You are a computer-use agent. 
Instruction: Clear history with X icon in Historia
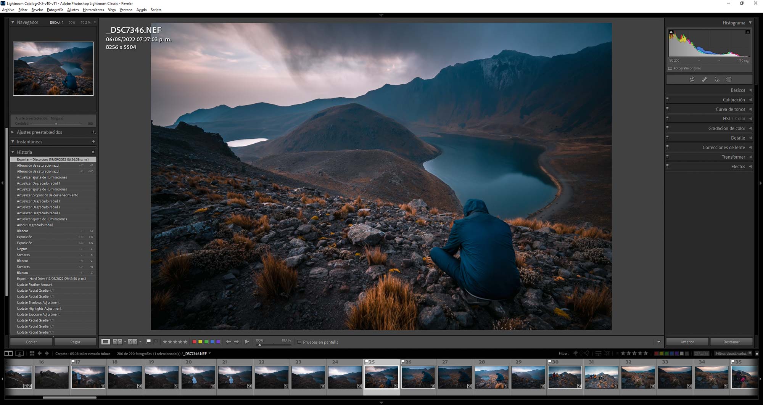93,152
